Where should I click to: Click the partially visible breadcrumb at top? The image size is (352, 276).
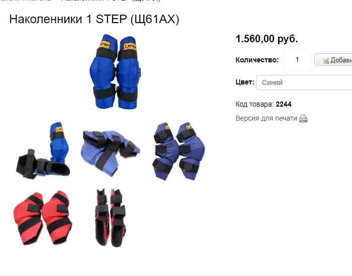pyautogui.click(x=80, y=1)
